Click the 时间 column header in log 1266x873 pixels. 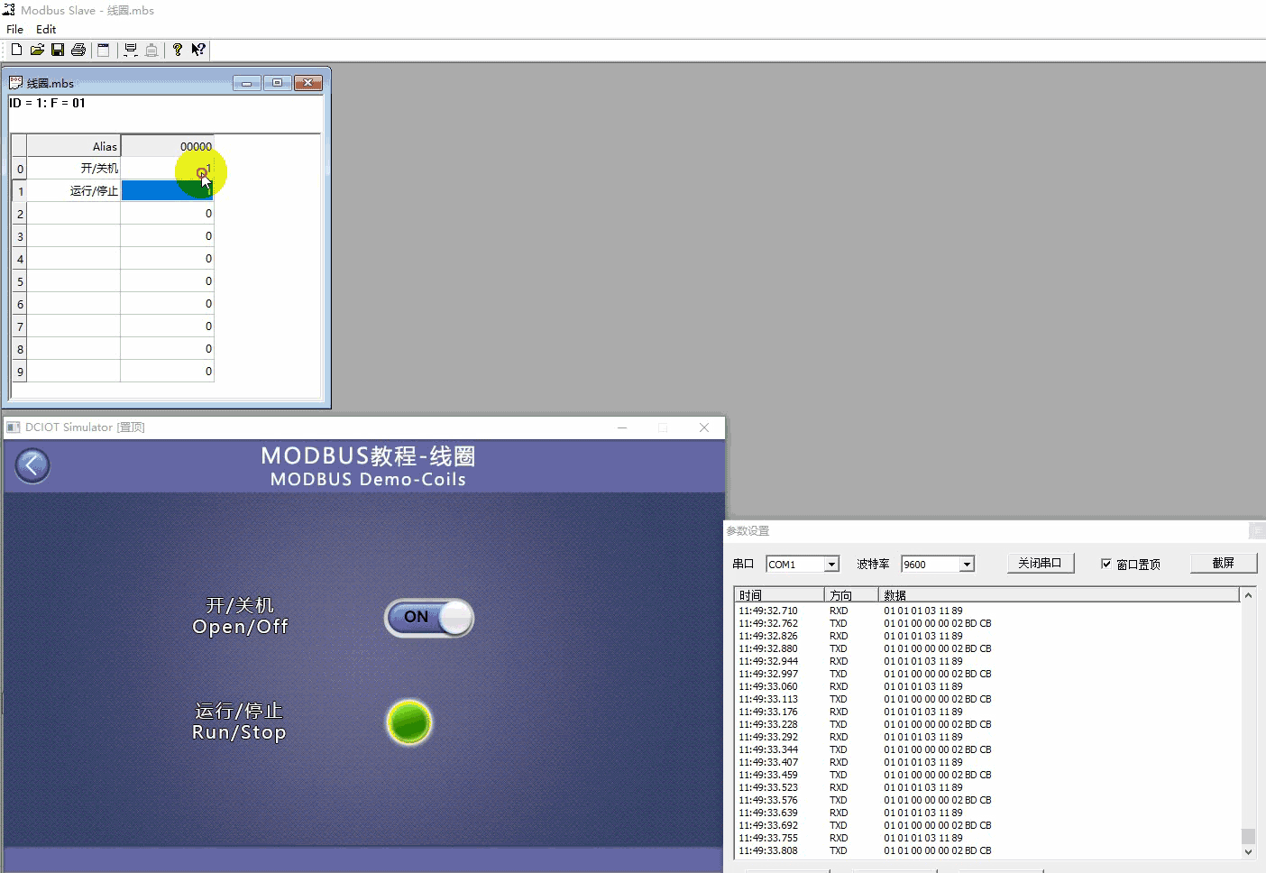(x=780, y=595)
